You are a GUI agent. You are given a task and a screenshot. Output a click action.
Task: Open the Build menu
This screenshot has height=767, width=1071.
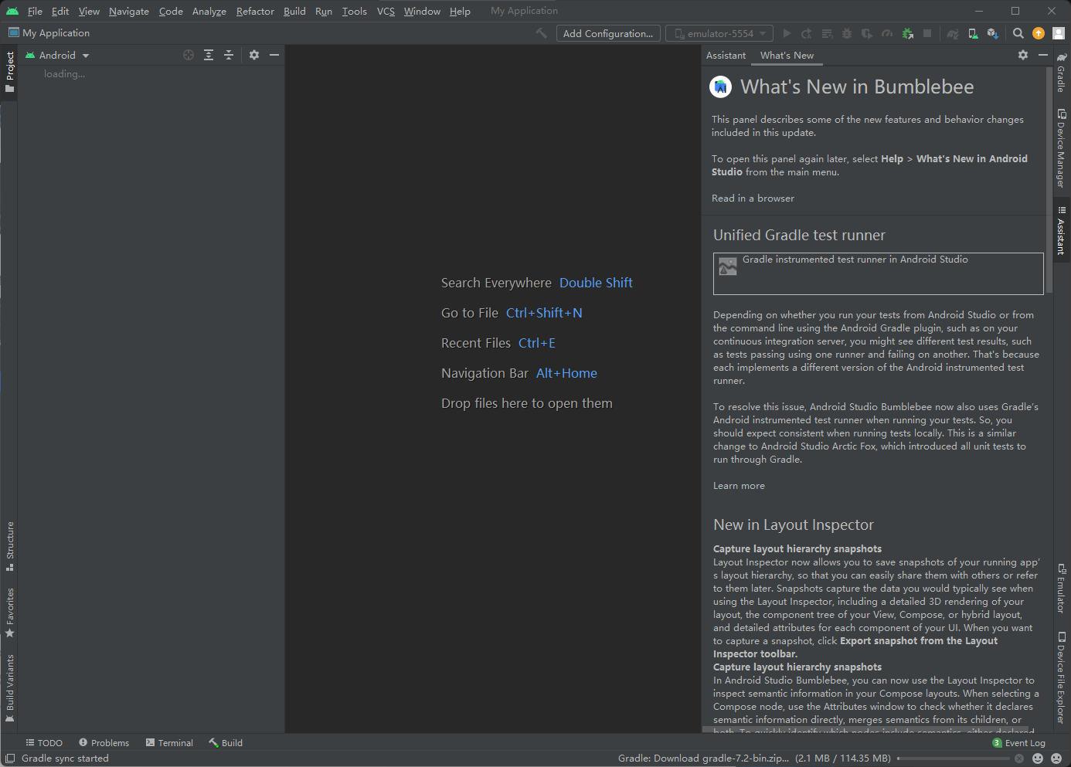(294, 11)
